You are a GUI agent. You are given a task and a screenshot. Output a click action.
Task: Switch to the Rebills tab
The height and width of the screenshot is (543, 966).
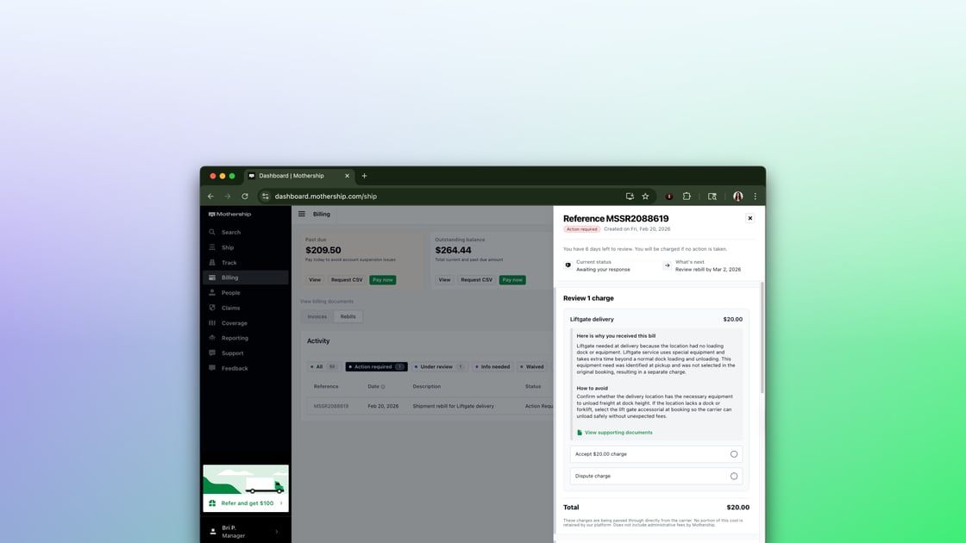pyautogui.click(x=348, y=316)
